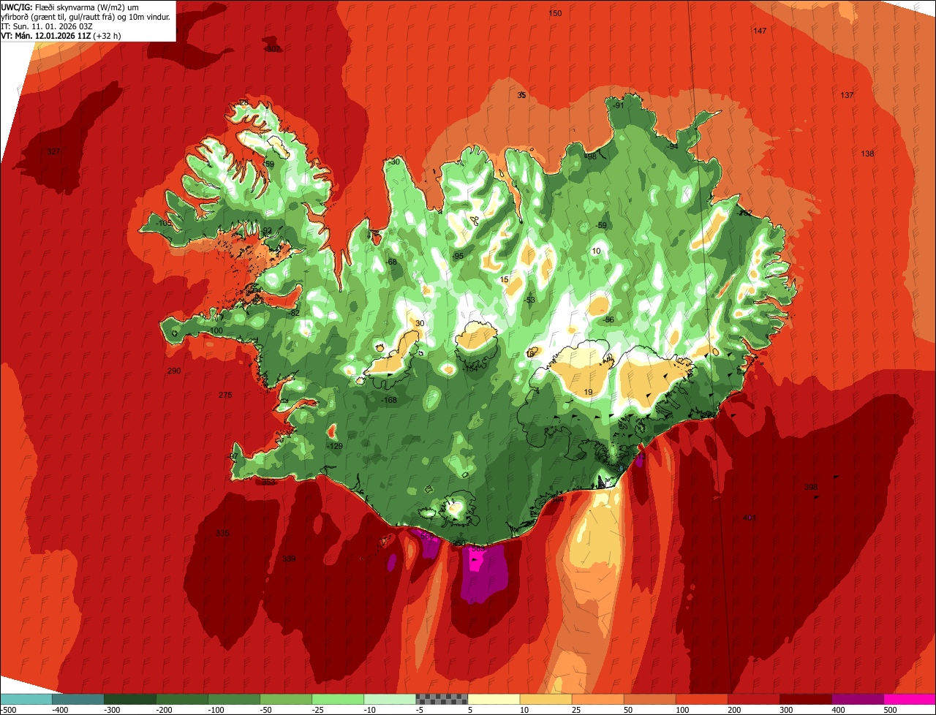Viewport: 936px width, 715px height.
Task: Click the '138' flux value on the map
Action: click(x=867, y=154)
